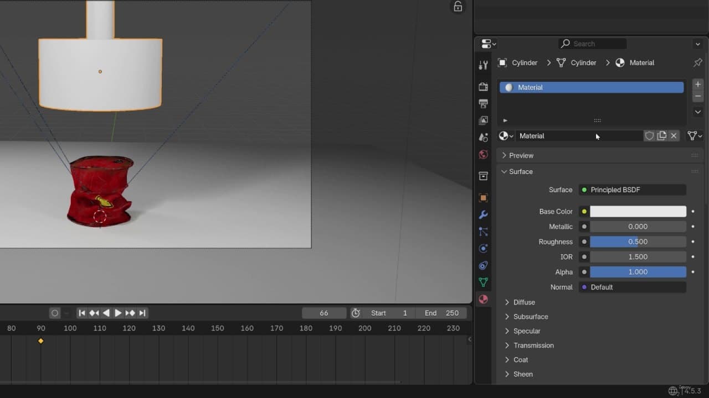Toggle the pin on properties editor
Screen dimensions: 709x398
point(698,63)
